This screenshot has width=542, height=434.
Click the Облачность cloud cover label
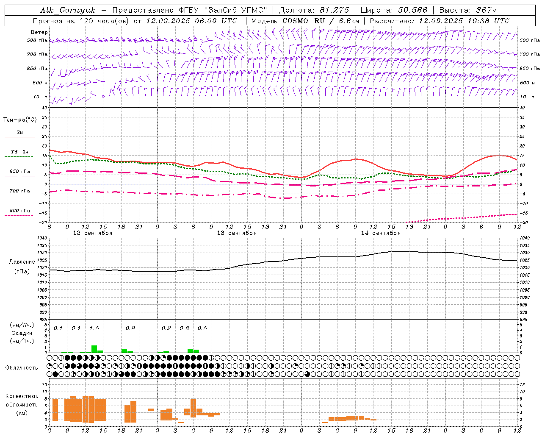coord(22,368)
